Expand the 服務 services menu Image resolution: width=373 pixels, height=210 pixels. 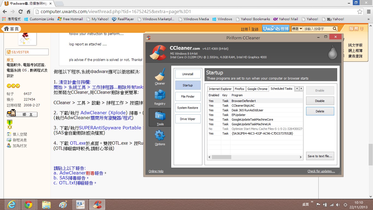[x=356, y=29]
